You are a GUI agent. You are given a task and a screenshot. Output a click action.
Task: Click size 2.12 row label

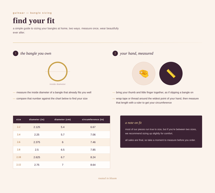19,165
